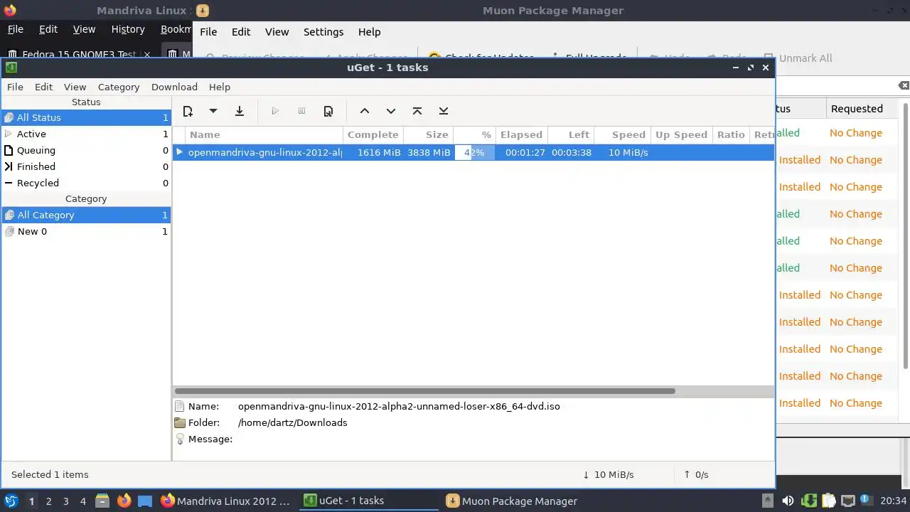Image resolution: width=910 pixels, height=512 pixels.
Task: Click the new download icon in uGet toolbar
Action: [x=188, y=111]
